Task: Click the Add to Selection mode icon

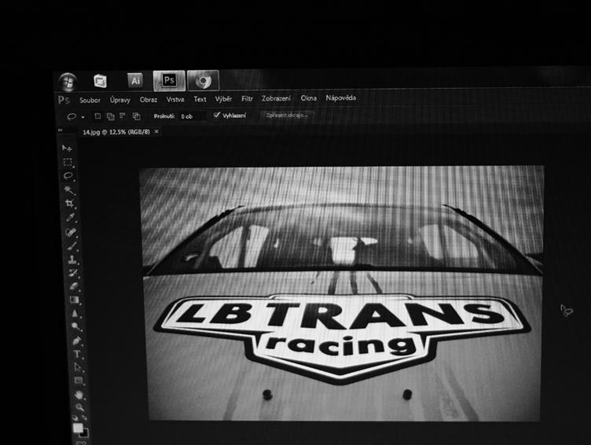Action: 111,116
